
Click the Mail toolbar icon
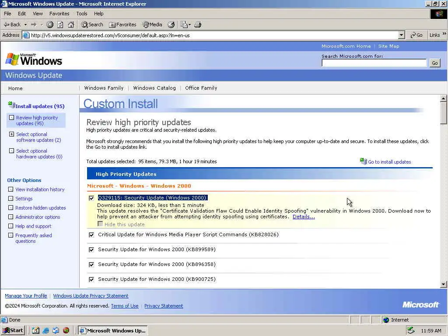[184, 24]
